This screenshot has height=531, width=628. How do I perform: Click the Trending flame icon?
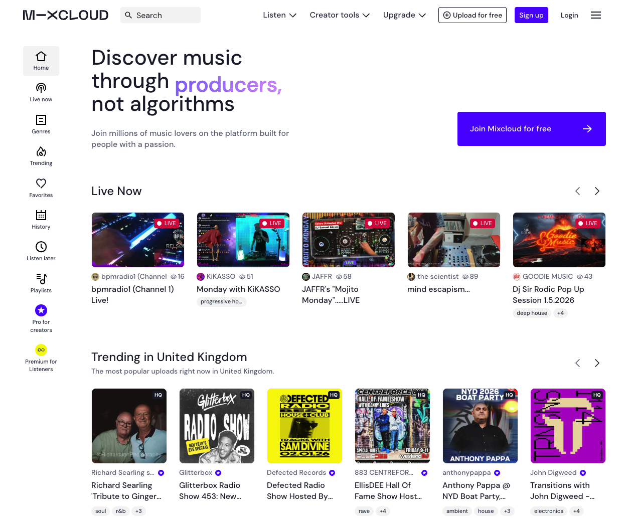click(41, 152)
